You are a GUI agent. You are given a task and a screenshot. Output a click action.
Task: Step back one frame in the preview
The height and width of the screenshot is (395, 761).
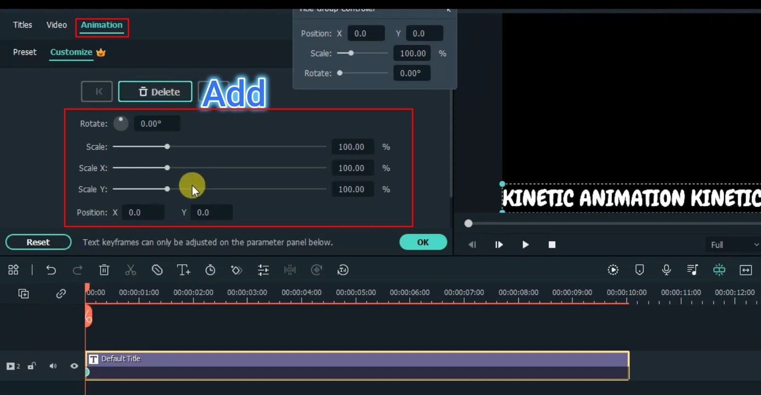[472, 244]
